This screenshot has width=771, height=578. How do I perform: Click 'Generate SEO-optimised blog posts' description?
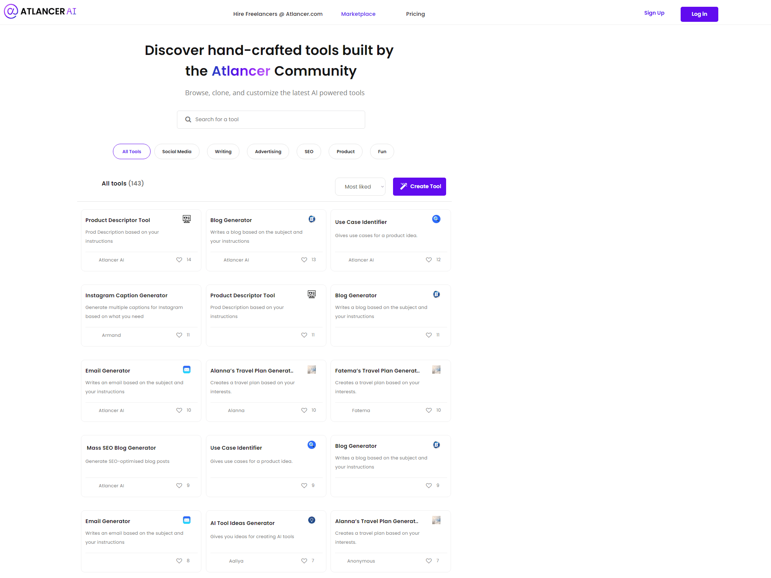(x=127, y=461)
